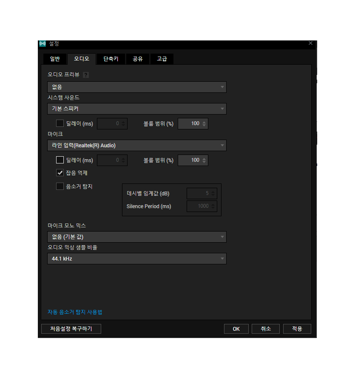This screenshot has width=355, height=378.
Task: Open the 고급 tab
Action: point(162,59)
